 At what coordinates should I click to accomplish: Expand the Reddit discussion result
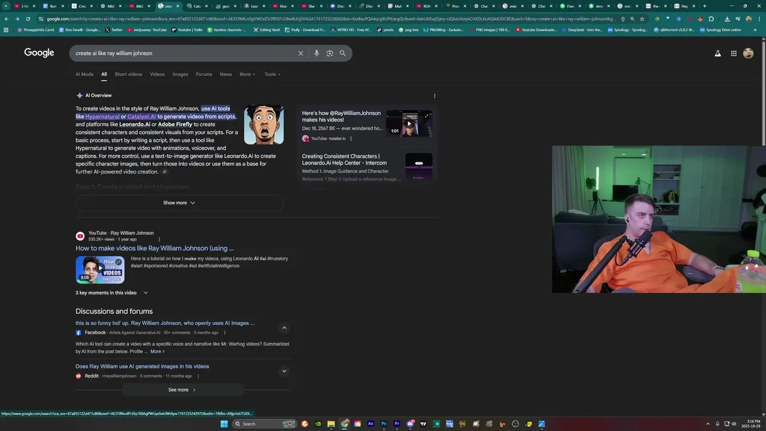click(284, 371)
